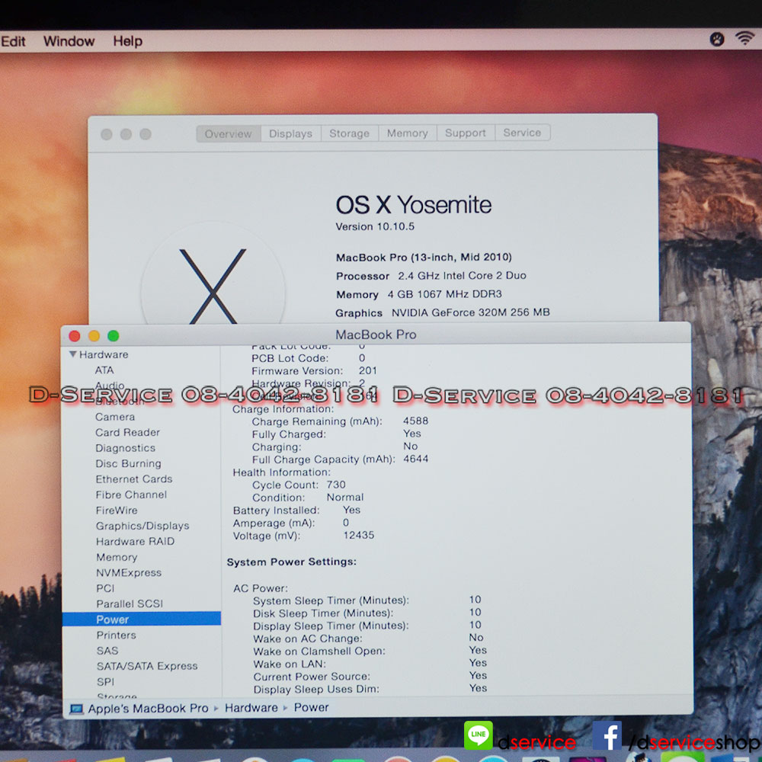This screenshot has height=762, width=762.
Task: Select the highlighted Power item
Action: 142,619
